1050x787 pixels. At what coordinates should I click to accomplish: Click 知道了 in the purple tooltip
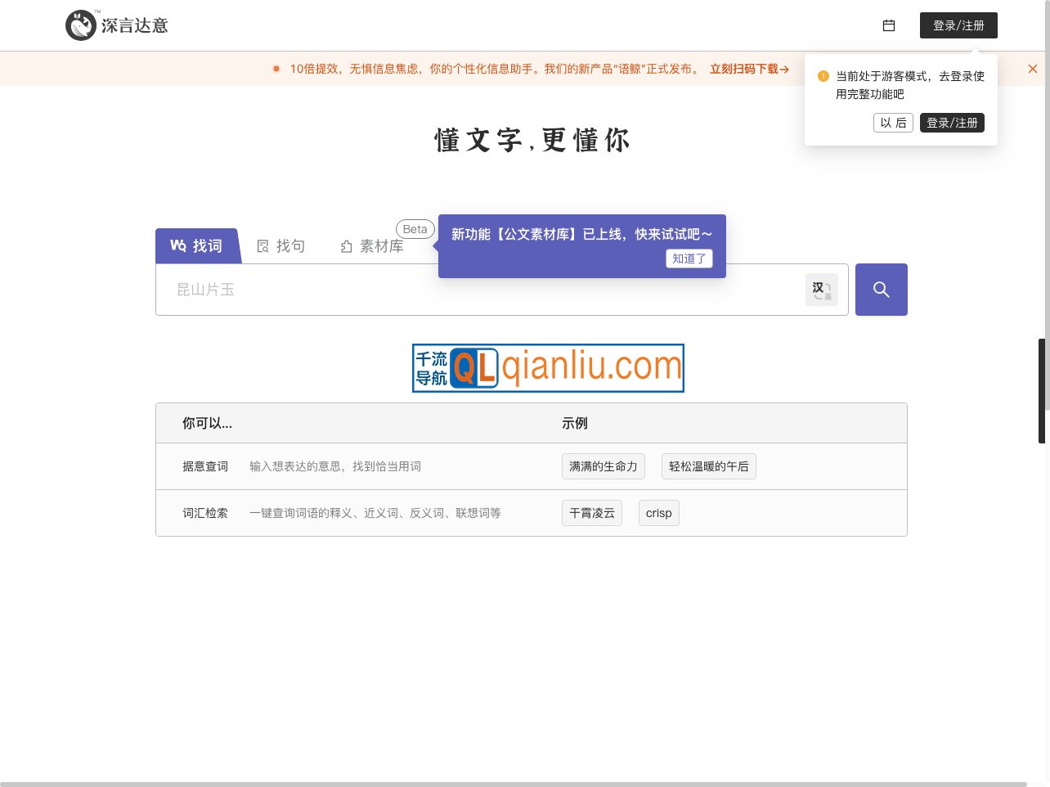689,259
